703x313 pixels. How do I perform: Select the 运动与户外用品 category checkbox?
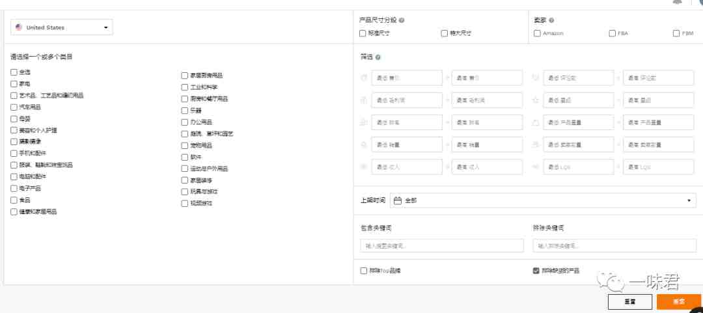(185, 169)
